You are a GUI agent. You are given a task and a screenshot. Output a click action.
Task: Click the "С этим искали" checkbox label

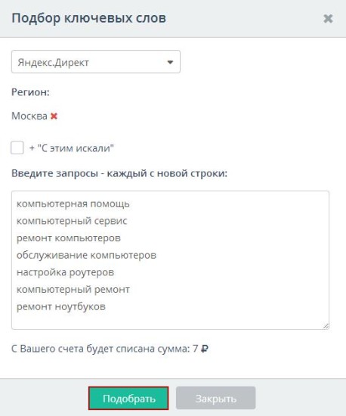tap(72, 148)
